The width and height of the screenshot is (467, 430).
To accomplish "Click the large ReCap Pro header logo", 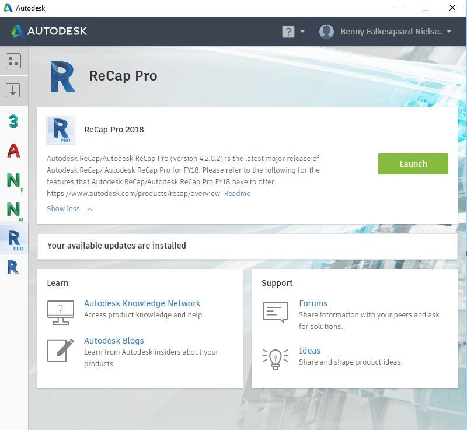I will (62, 76).
